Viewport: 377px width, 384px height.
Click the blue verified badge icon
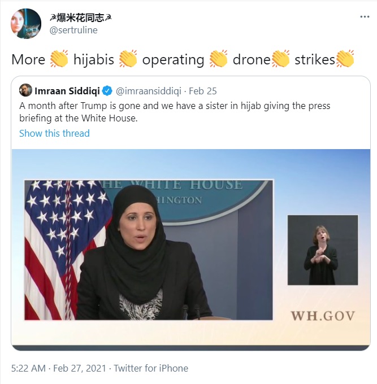[x=107, y=91]
